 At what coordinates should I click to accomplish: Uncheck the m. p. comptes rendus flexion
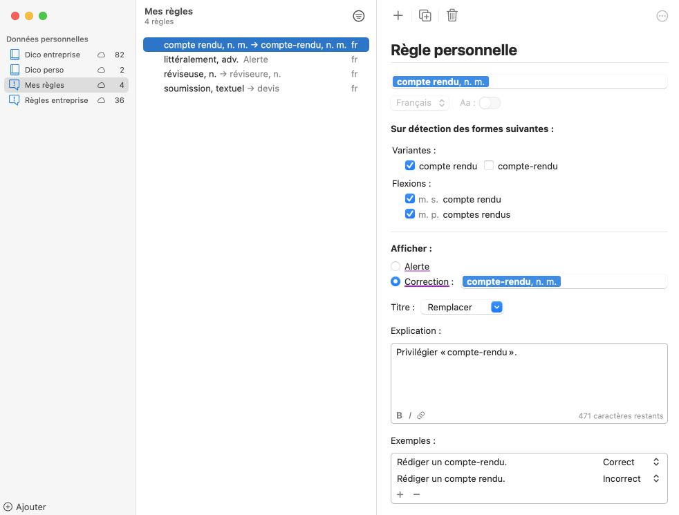pyautogui.click(x=410, y=214)
